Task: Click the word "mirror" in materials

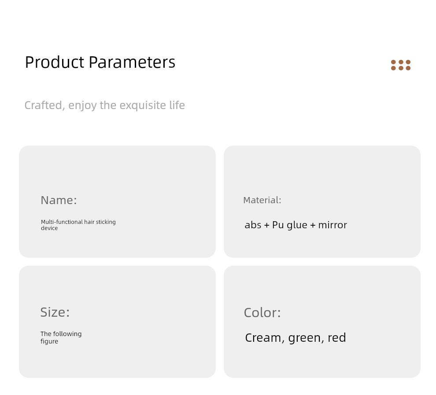Action: (x=333, y=225)
